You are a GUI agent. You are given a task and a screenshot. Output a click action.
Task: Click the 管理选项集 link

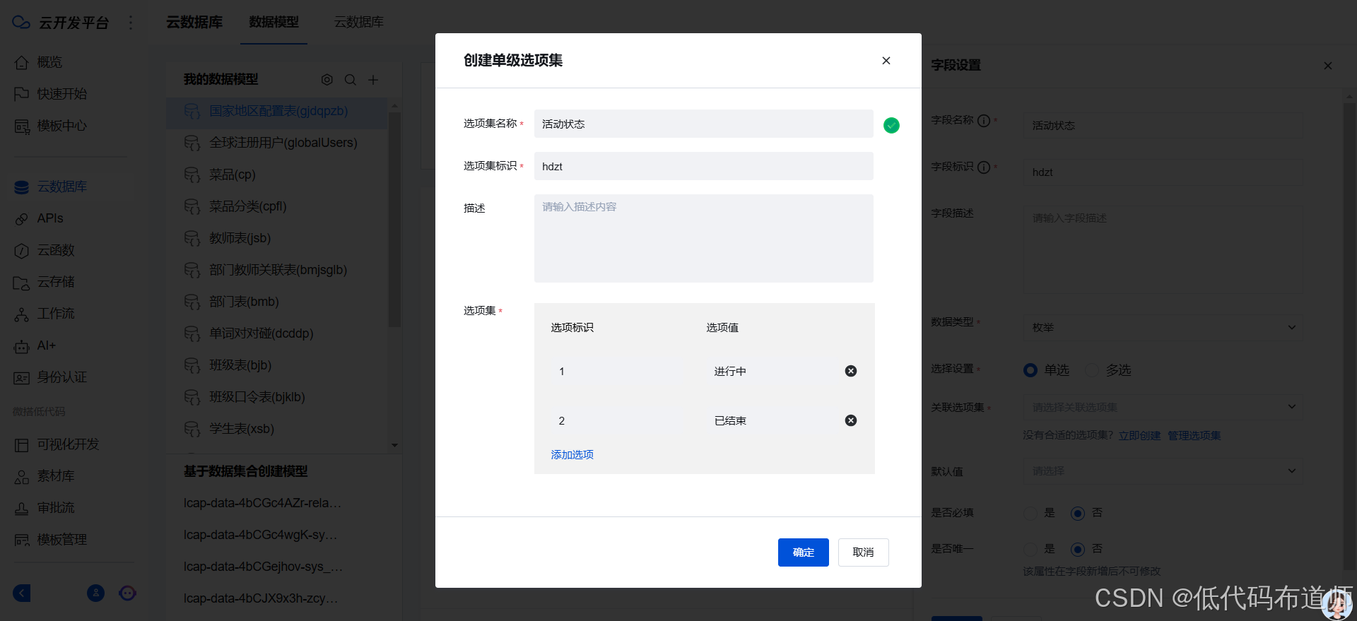[1194, 436]
